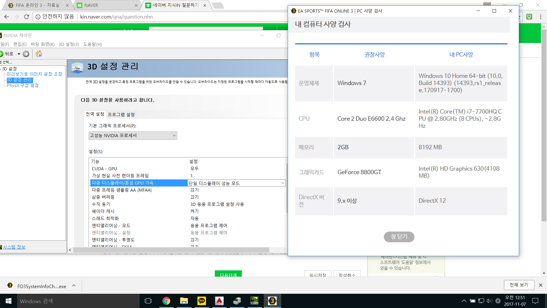Select the 스레드 최적화 row
547x308 pixels.
point(188,218)
